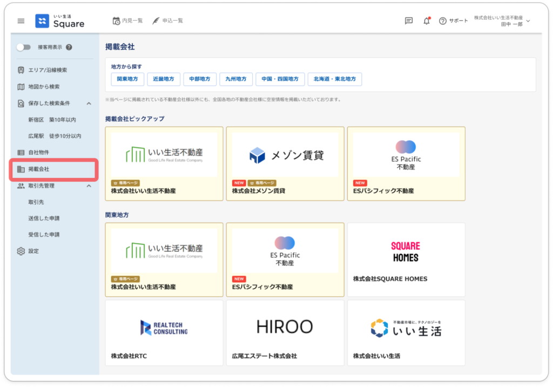The image size is (553, 387).
Task: Open the 株式会社メゾン賃貸 company card
Action: [285, 164]
